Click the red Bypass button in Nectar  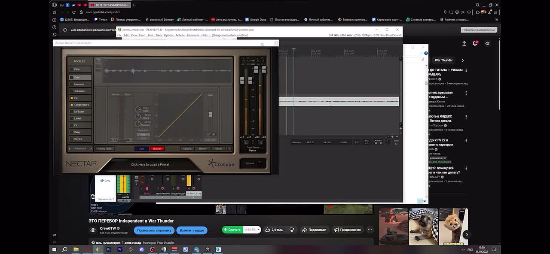[x=157, y=148]
